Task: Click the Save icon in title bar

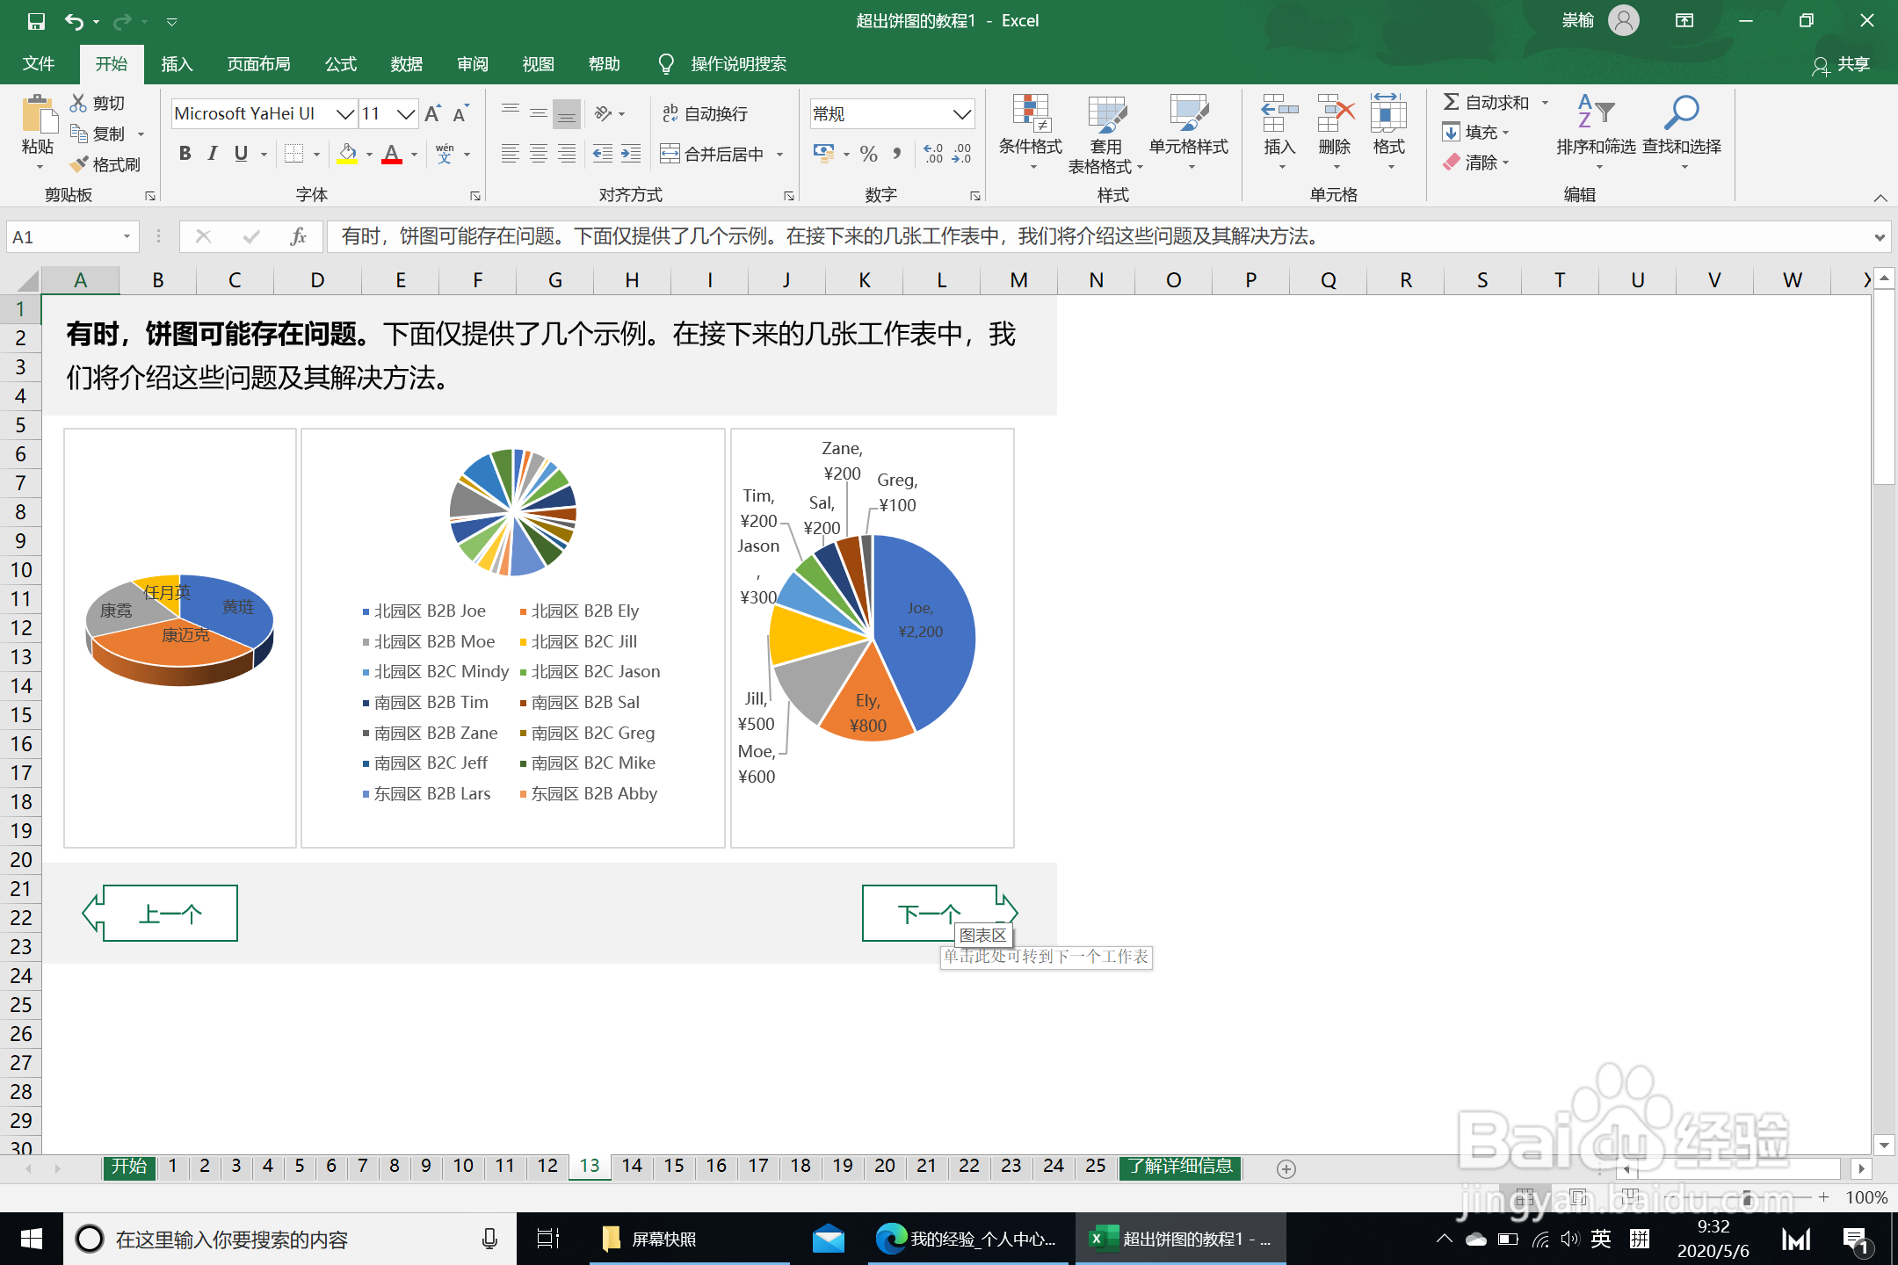Action: click(35, 21)
